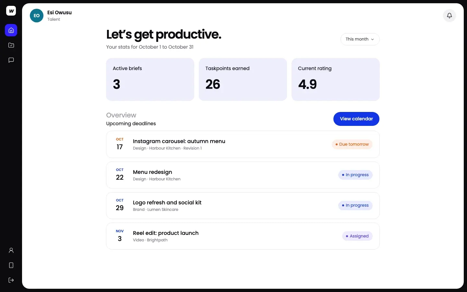
Task: Click the EO avatar
Action: [x=37, y=16]
